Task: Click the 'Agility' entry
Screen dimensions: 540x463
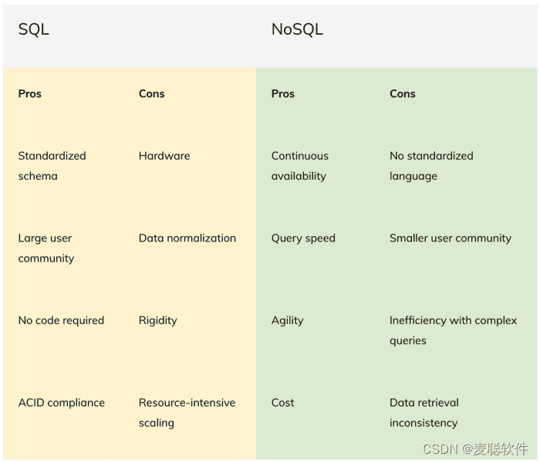Action: click(x=287, y=320)
